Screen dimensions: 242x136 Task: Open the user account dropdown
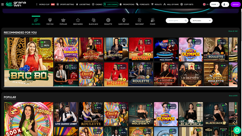pyautogui.click(x=225, y=5)
